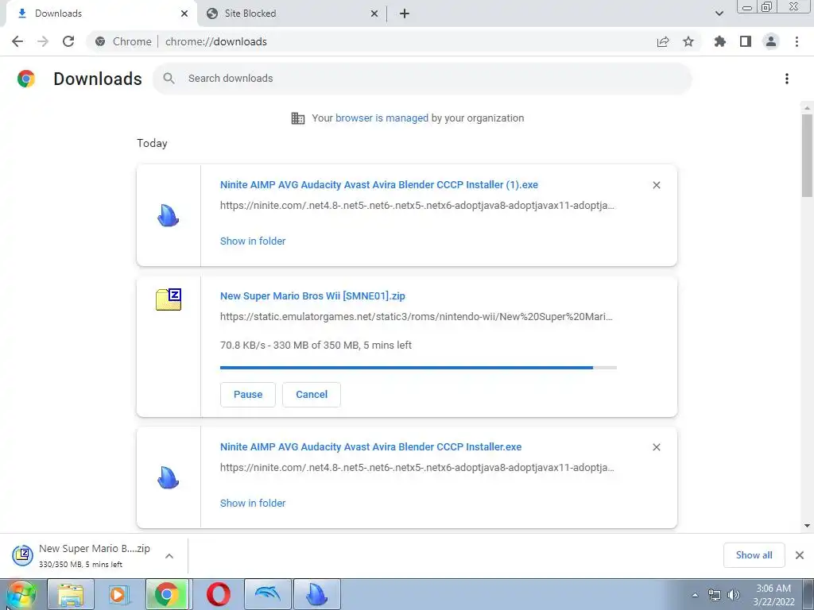Click the Chrome taskbar button

pos(167,594)
